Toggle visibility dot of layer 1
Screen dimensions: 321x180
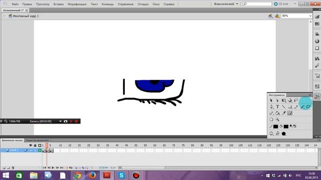coord(31,150)
